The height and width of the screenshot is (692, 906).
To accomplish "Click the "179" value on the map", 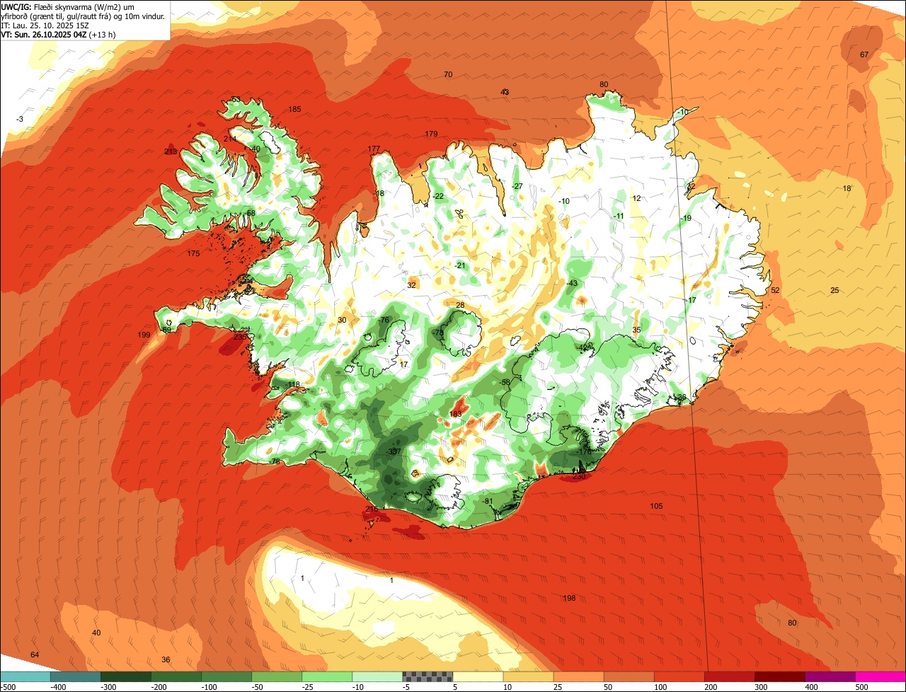I will tap(431, 134).
